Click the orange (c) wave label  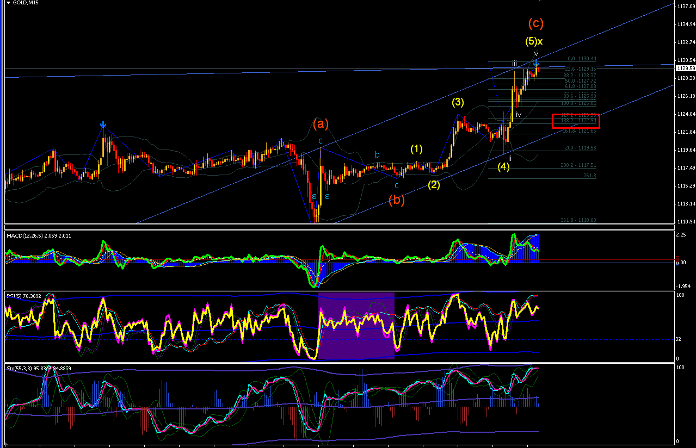(535, 23)
